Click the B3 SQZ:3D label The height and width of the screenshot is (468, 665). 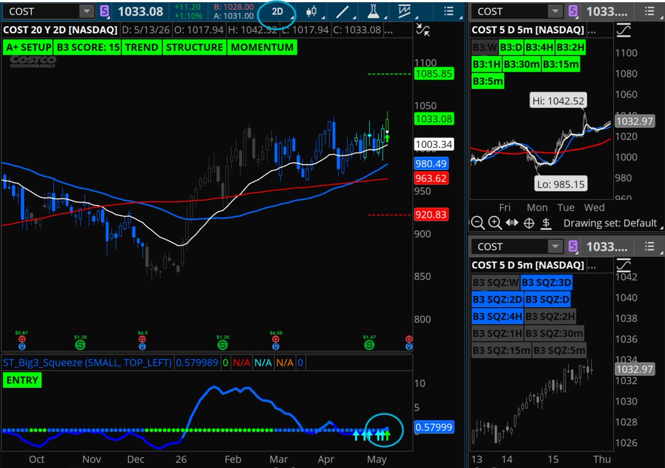(x=547, y=282)
